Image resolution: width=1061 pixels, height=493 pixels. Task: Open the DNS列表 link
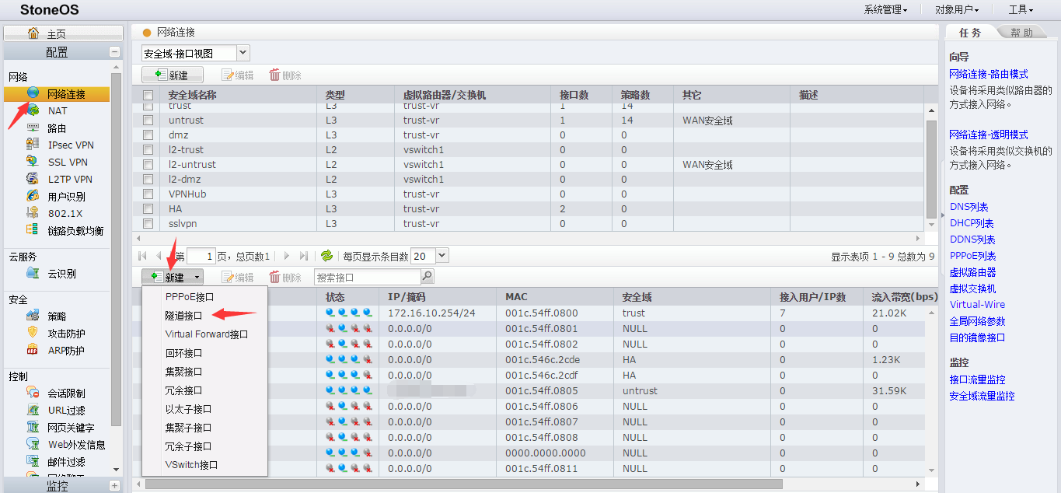[969, 207]
